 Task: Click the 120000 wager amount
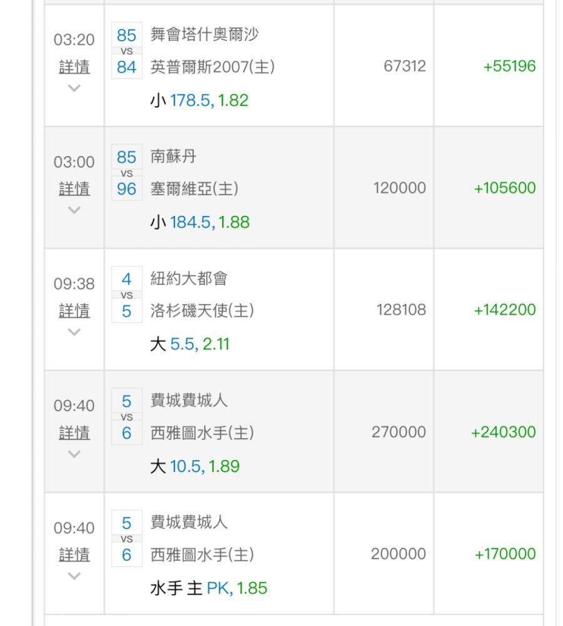(x=399, y=188)
